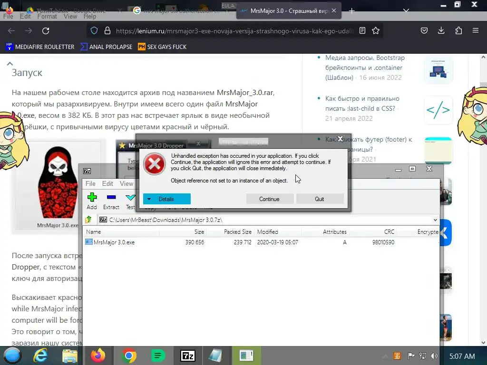The image size is (487, 365).
Task: Open the 7-Zip path dropdown arrow
Action: [435, 220]
